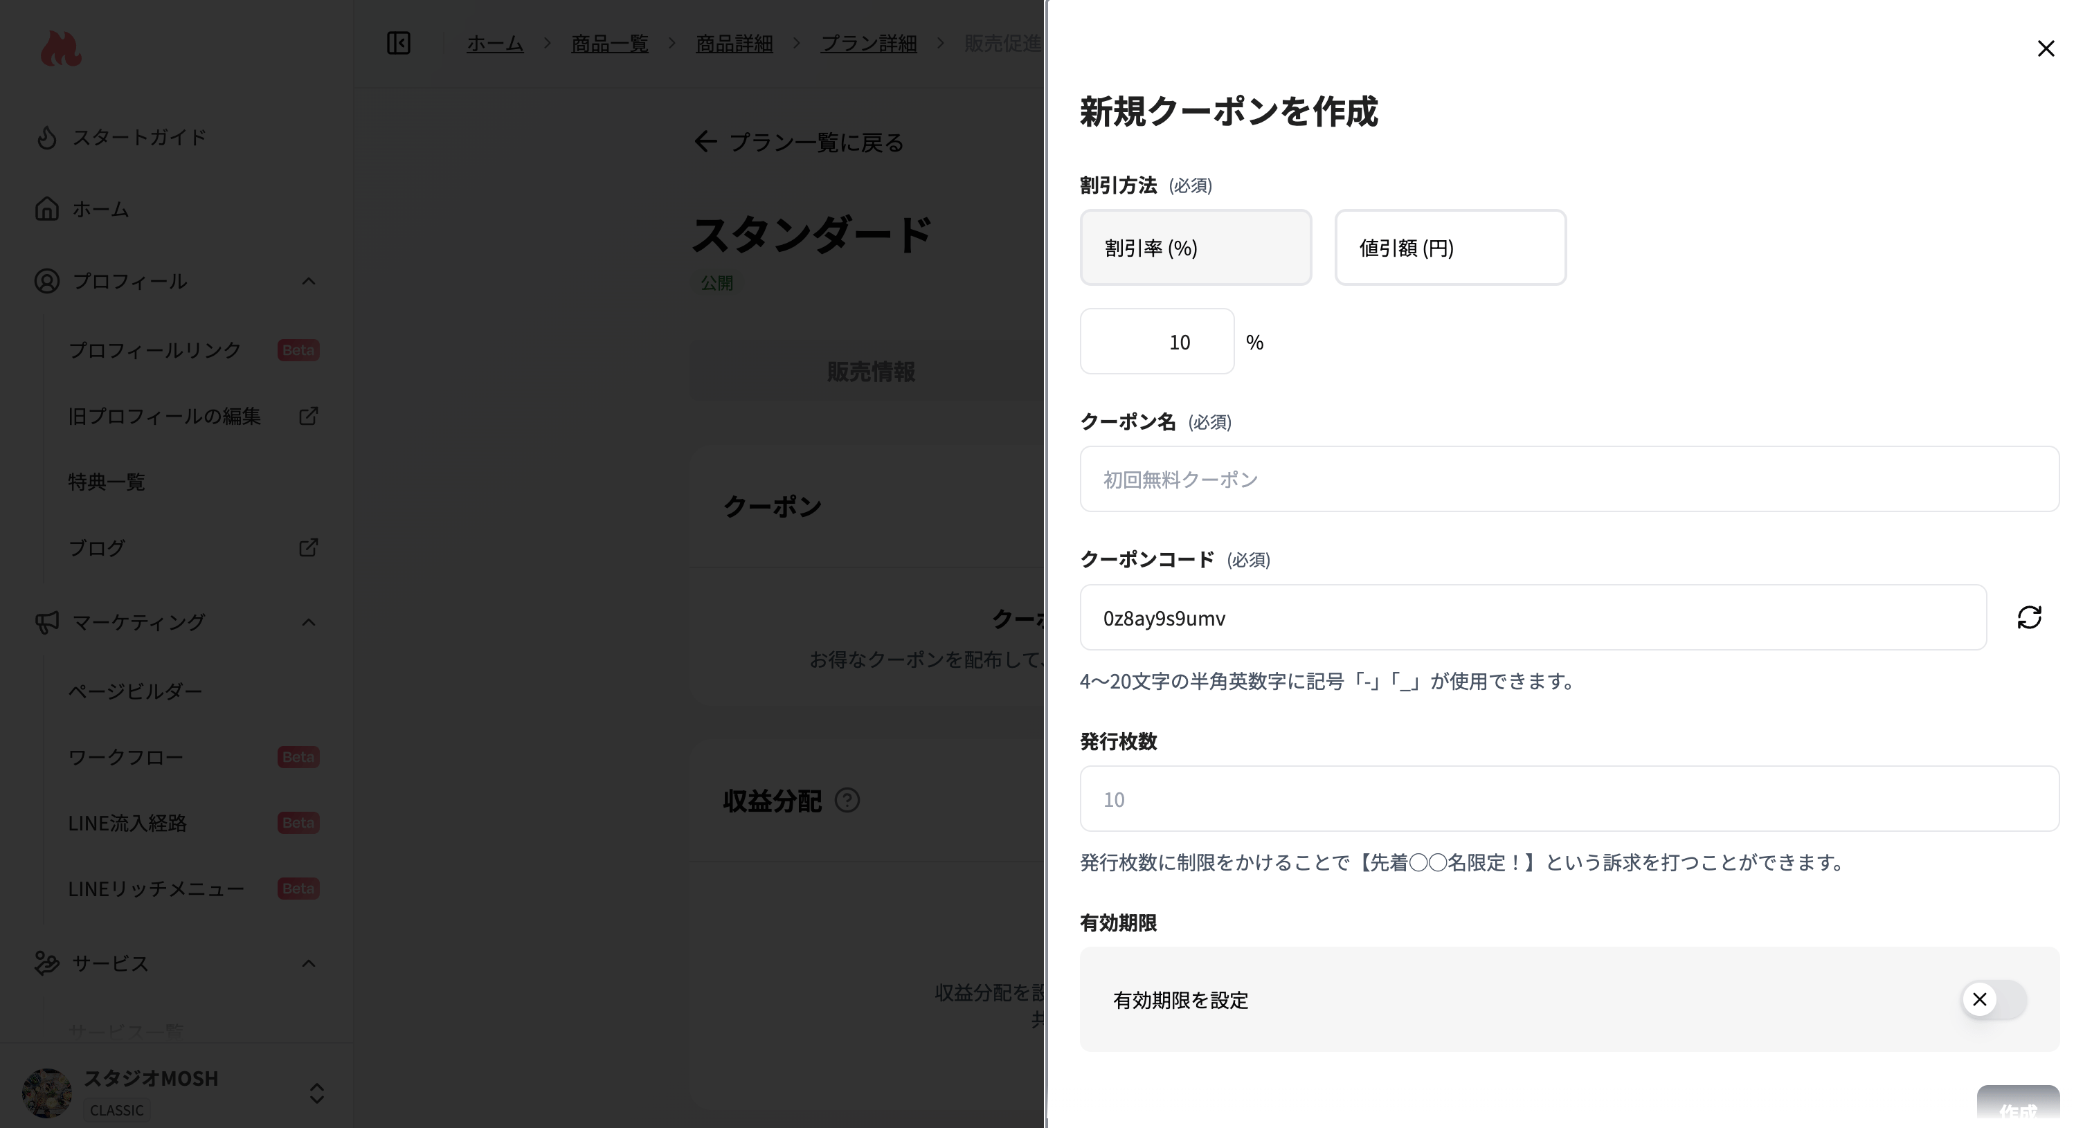Click the スタートガイド flame icon

tap(46, 137)
